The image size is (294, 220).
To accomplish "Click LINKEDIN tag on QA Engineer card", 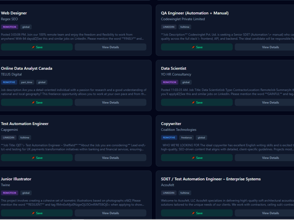I will [x=168, y=27].
